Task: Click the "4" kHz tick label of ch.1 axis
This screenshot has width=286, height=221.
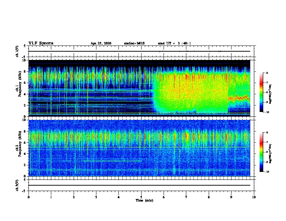Action: tap(25, 94)
